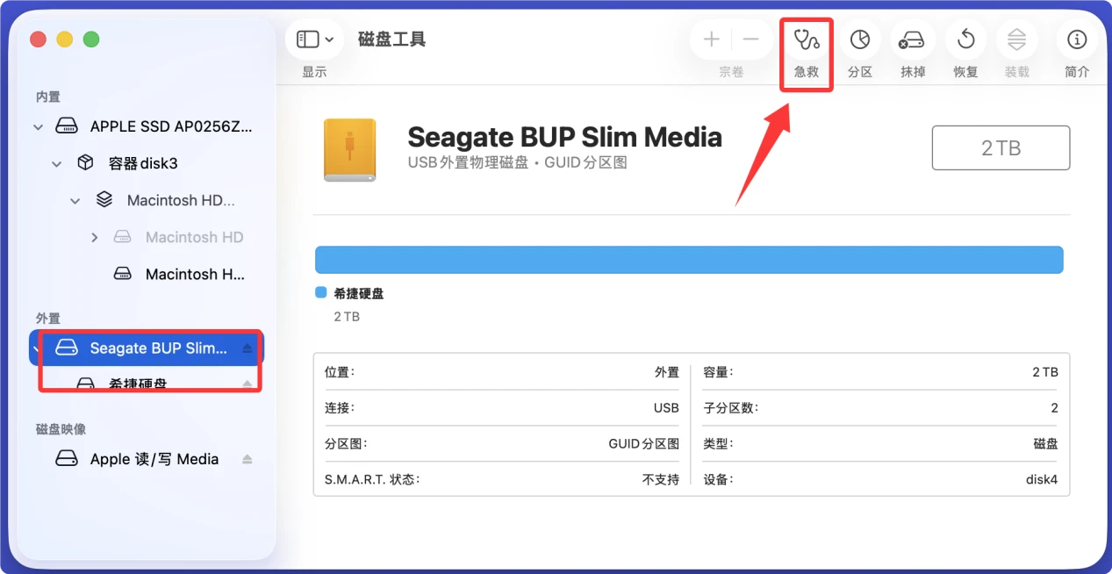
Task: Click the 设备 value disk4
Action: [1042, 480]
